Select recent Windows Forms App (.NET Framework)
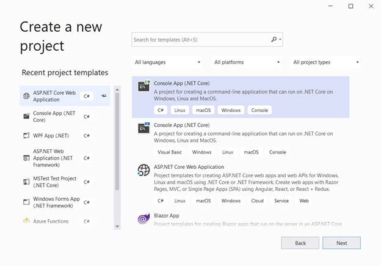The image size is (381, 266). [x=65, y=202]
